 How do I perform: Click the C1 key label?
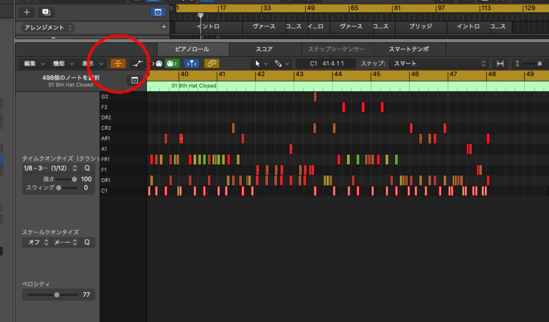point(105,191)
